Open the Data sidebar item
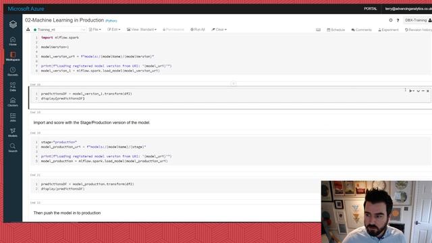This screenshot has width=432, height=243. (x=13, y=87)
